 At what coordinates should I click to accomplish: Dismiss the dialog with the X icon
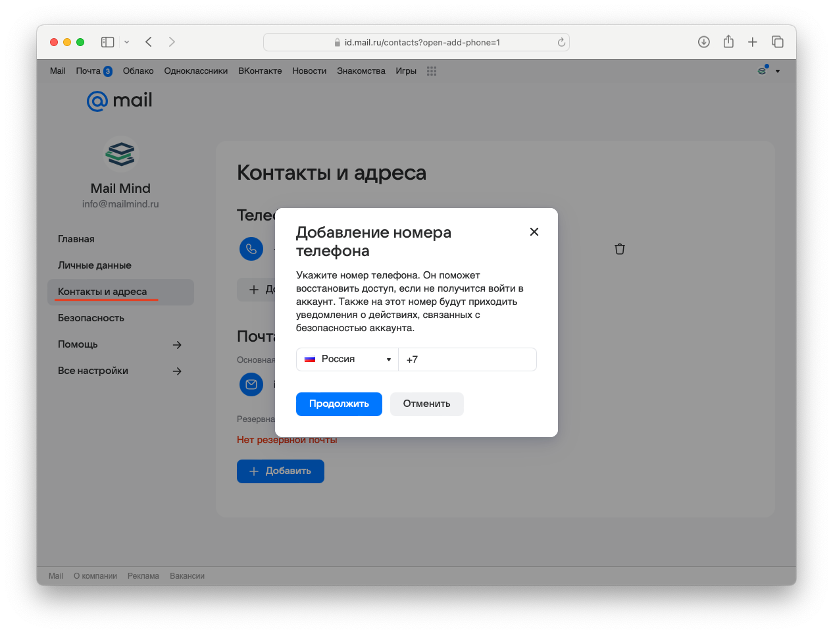(x=534, y=232)
